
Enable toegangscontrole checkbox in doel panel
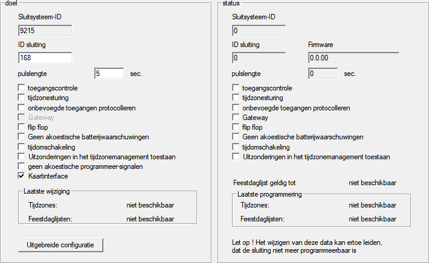(x=22, y=88)
